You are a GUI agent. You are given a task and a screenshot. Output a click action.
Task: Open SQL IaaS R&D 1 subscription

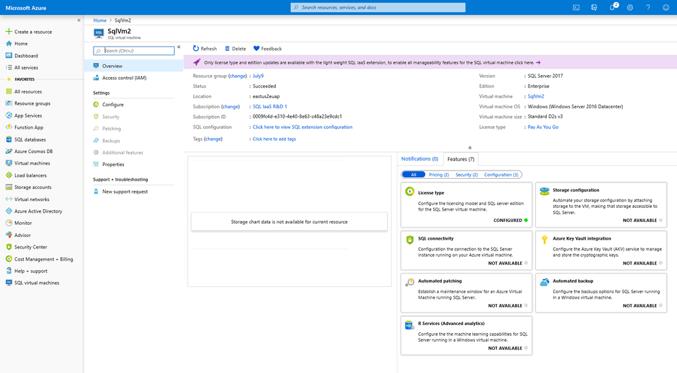[x=270, y=106]
